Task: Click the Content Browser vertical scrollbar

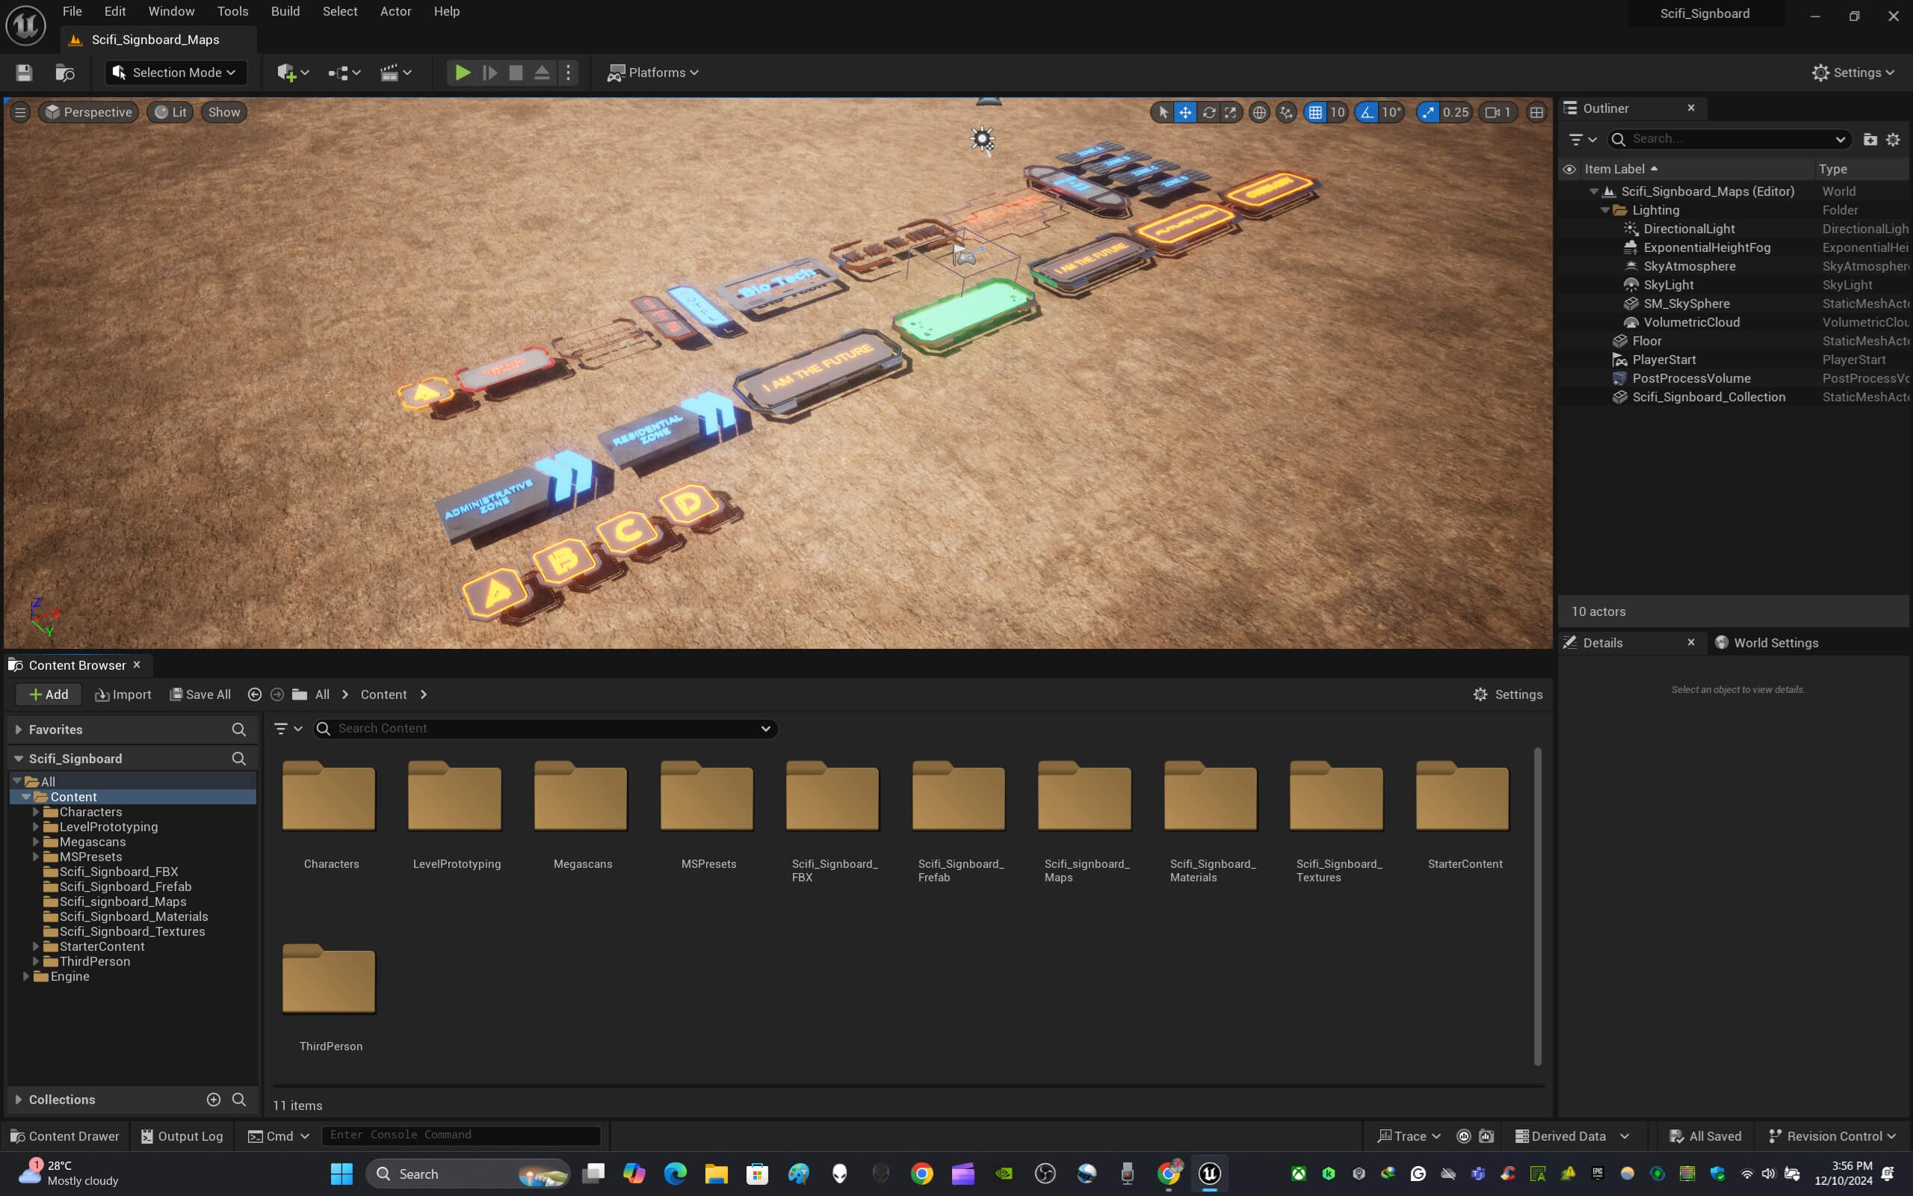Action: pos(1538,906)
